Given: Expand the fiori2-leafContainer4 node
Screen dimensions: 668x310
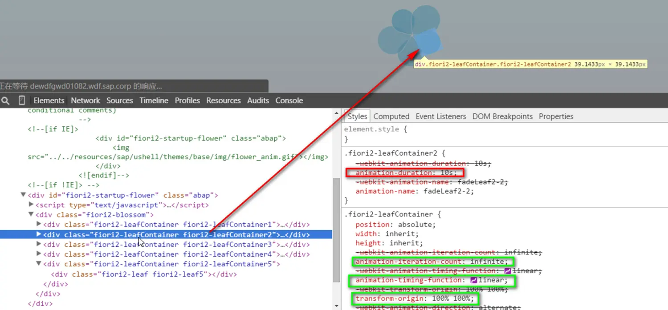Looking at the screenshot, I should pos(39,254).
